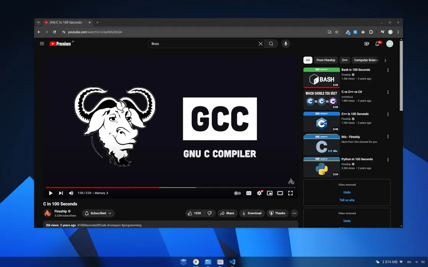
Task: Play the video
Action: (50, 193)
